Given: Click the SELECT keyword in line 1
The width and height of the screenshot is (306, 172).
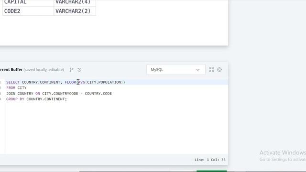Looking at the screenshot, I should (x=13, y=82).
